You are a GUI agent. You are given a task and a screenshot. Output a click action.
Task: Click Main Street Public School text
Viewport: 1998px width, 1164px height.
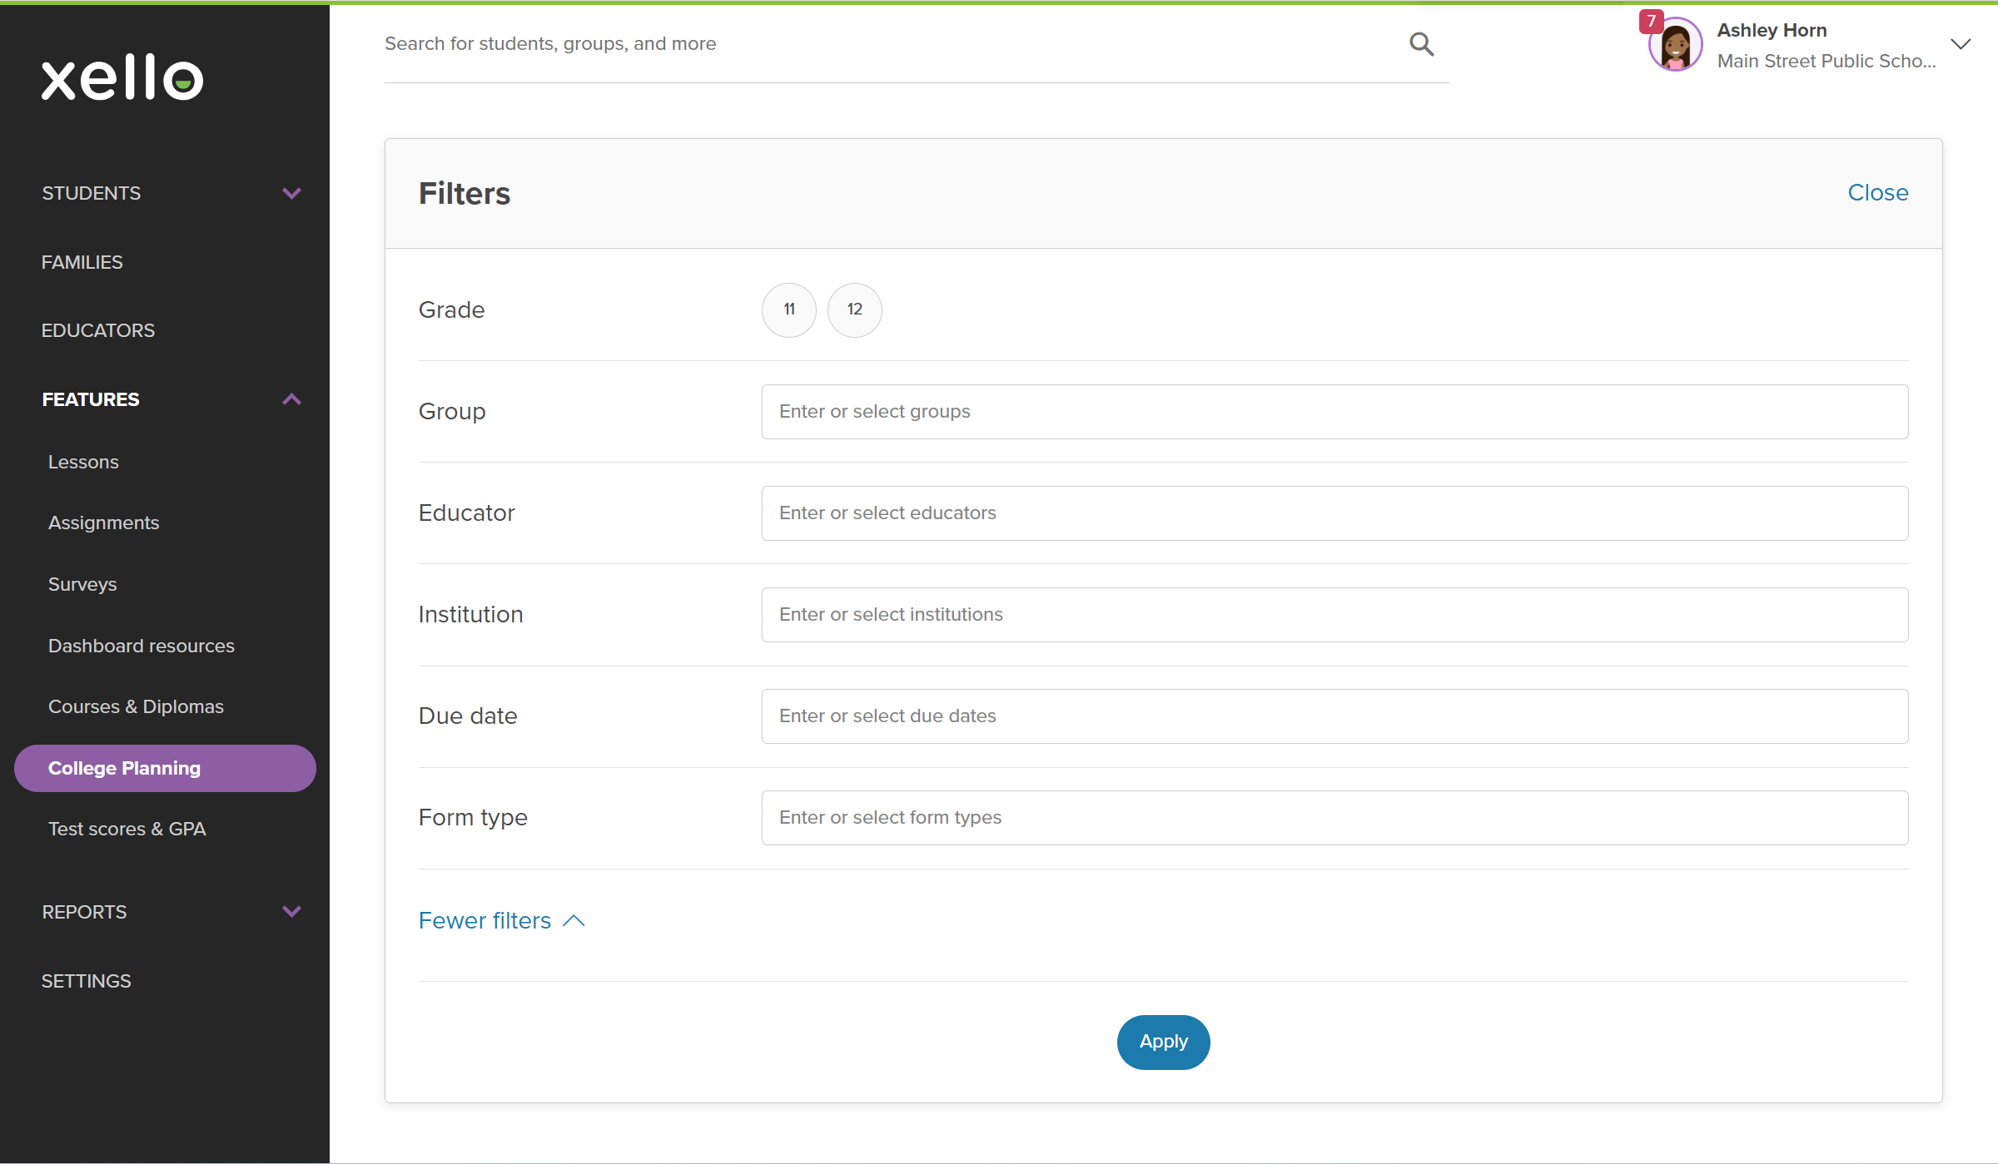pyautogui.click(x=1827, y=61)
